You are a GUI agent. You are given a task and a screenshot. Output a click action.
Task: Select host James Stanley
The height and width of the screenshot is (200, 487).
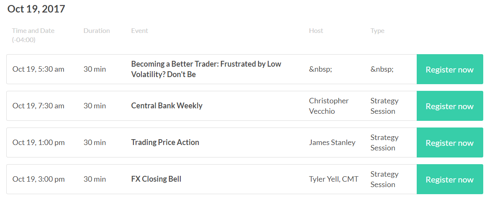[332, 142]
